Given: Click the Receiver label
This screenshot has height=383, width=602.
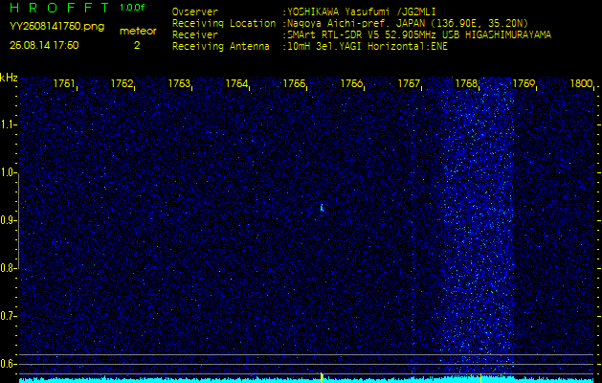Looking at the screenshot, I should tap(195, 35).
